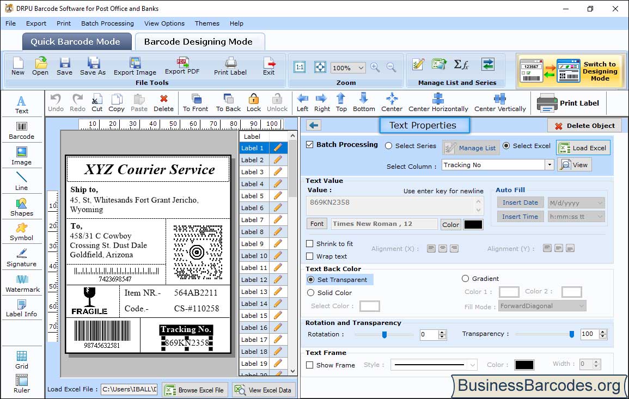Viewport: 629px width, 399px height.
Task: Choose the Select Excel radio option
Action: [506, 146]
